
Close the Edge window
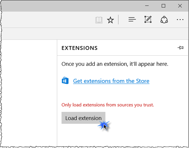pos(180,6)
